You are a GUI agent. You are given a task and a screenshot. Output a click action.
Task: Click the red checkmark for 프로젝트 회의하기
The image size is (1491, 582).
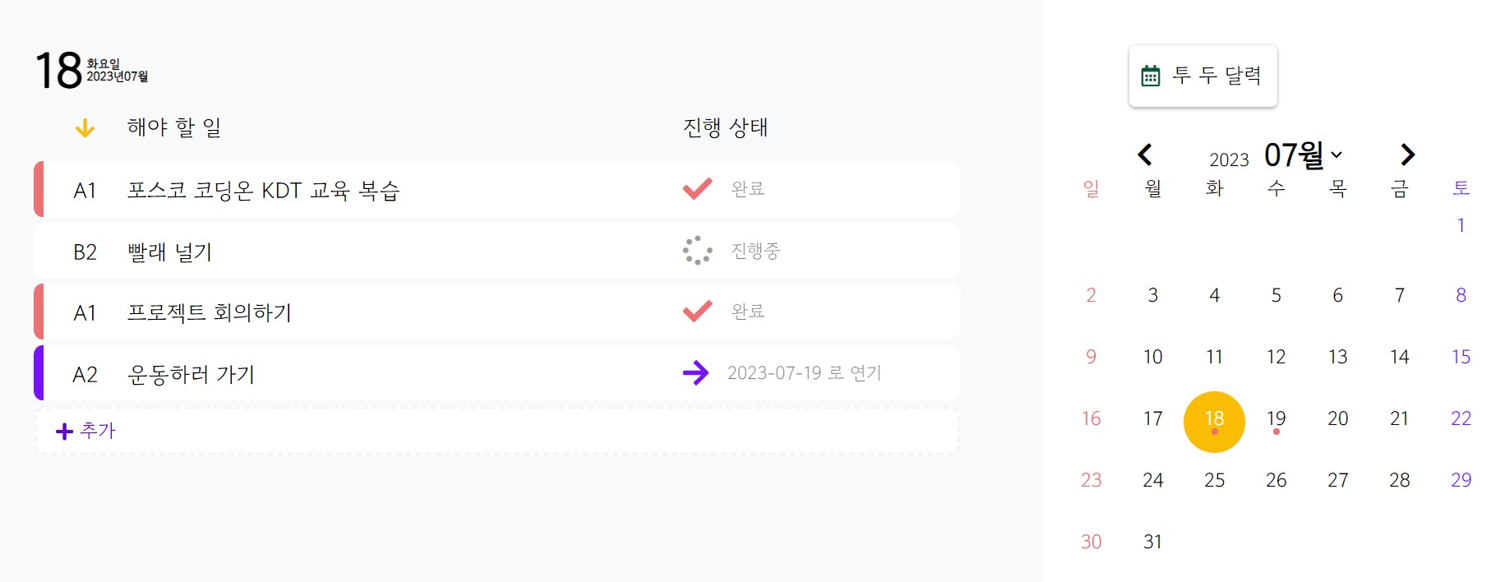[697, 312]
